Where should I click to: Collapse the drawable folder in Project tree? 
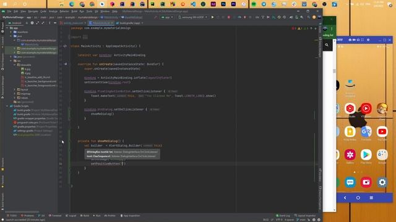[15, 65]
